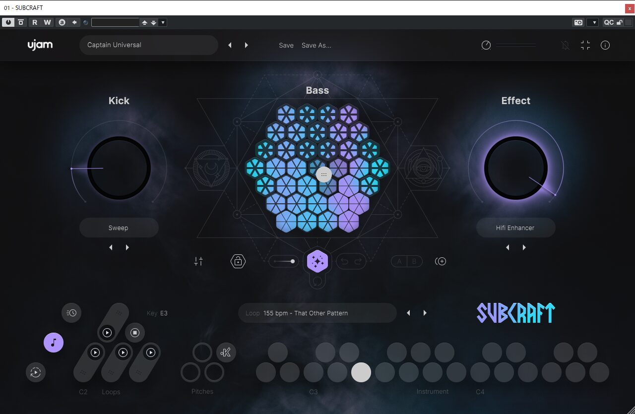
Task: Toggle the host bypass power button
Action: (8, 22)
